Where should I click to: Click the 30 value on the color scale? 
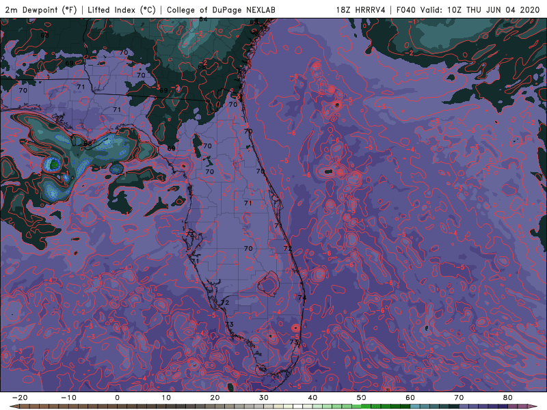pyautogui.click(x=264, y=398)
